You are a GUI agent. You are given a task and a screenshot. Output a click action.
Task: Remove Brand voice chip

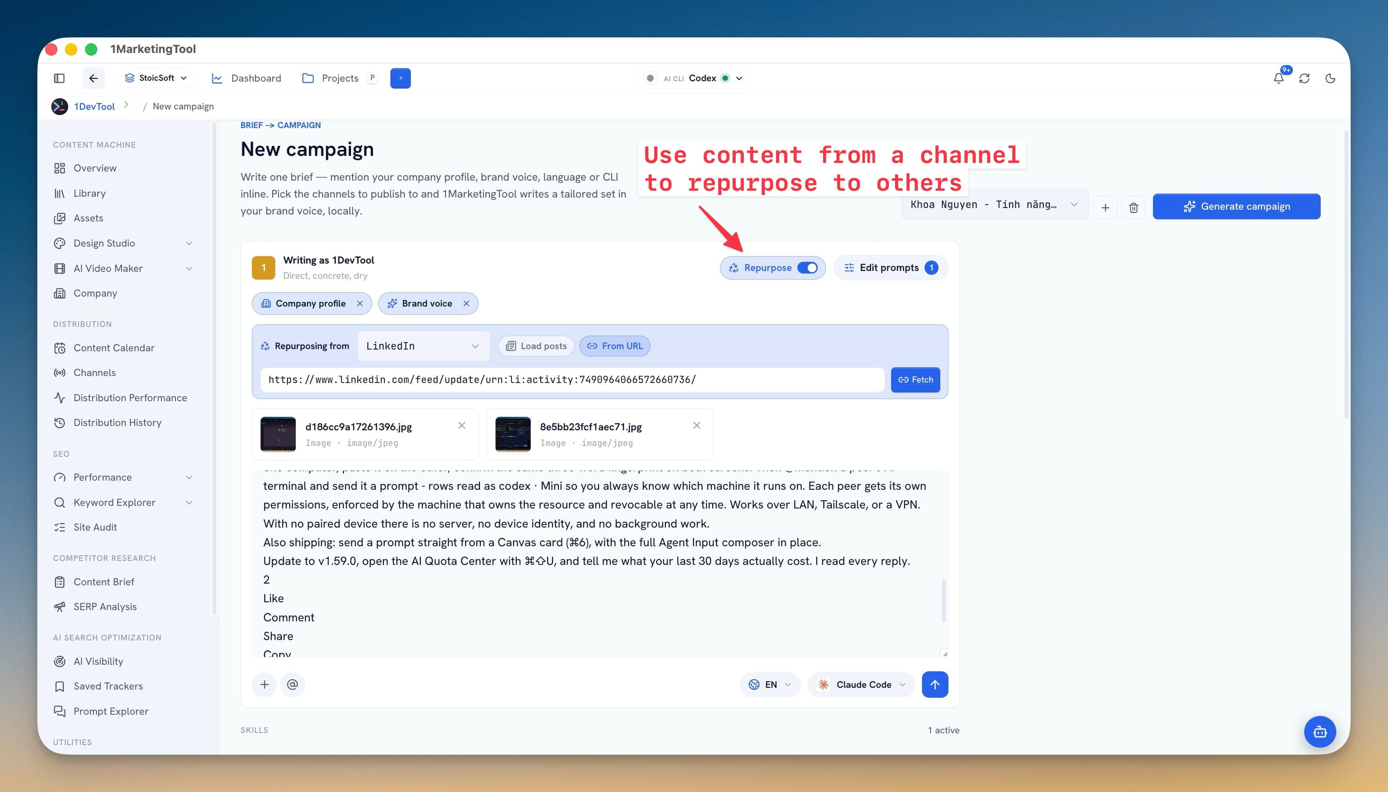coord(466,304)
